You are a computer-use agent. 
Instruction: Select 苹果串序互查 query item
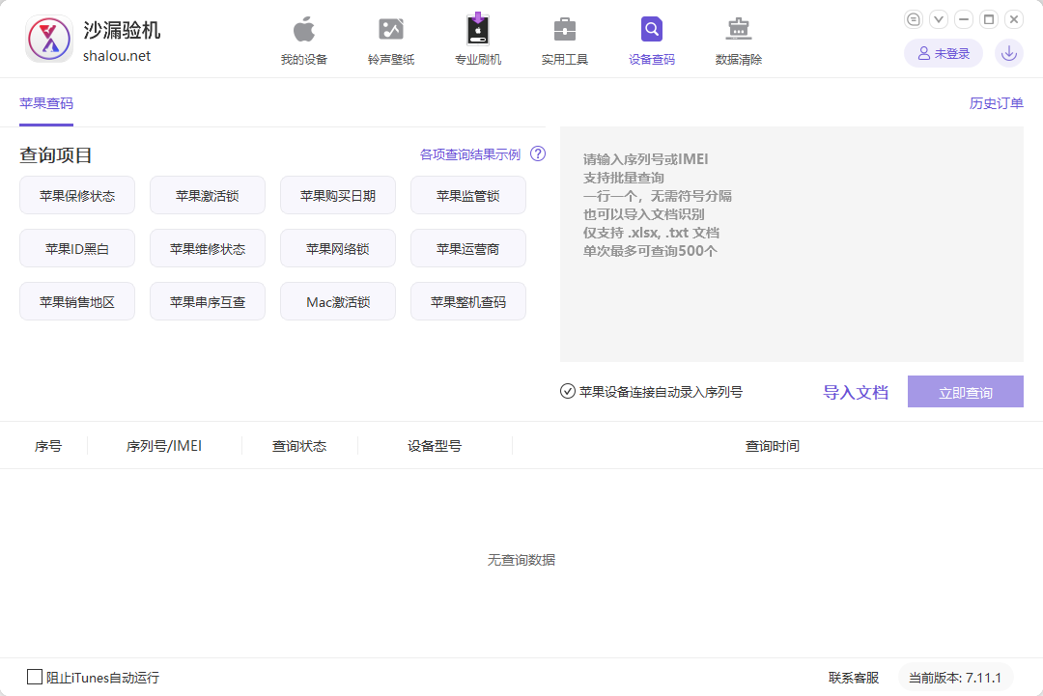click(208, 302)
